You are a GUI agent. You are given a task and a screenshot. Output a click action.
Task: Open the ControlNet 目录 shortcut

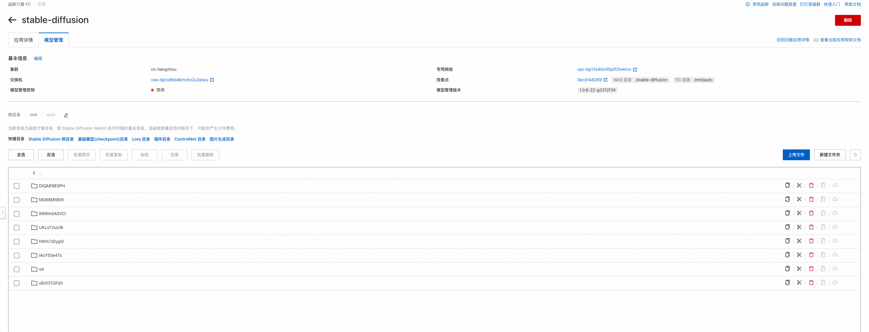pos(190,139)
